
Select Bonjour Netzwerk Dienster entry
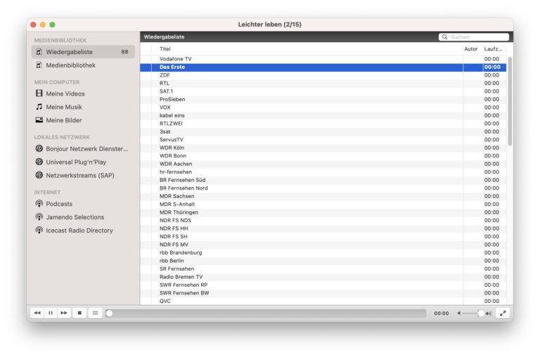(83, 149)
